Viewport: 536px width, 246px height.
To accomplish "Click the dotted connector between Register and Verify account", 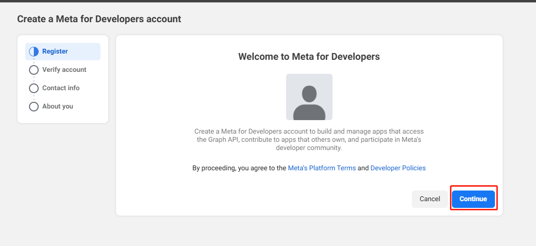I will click(x=34, y=61).
